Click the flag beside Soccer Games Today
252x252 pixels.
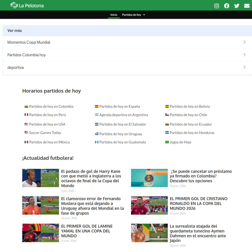26,132
